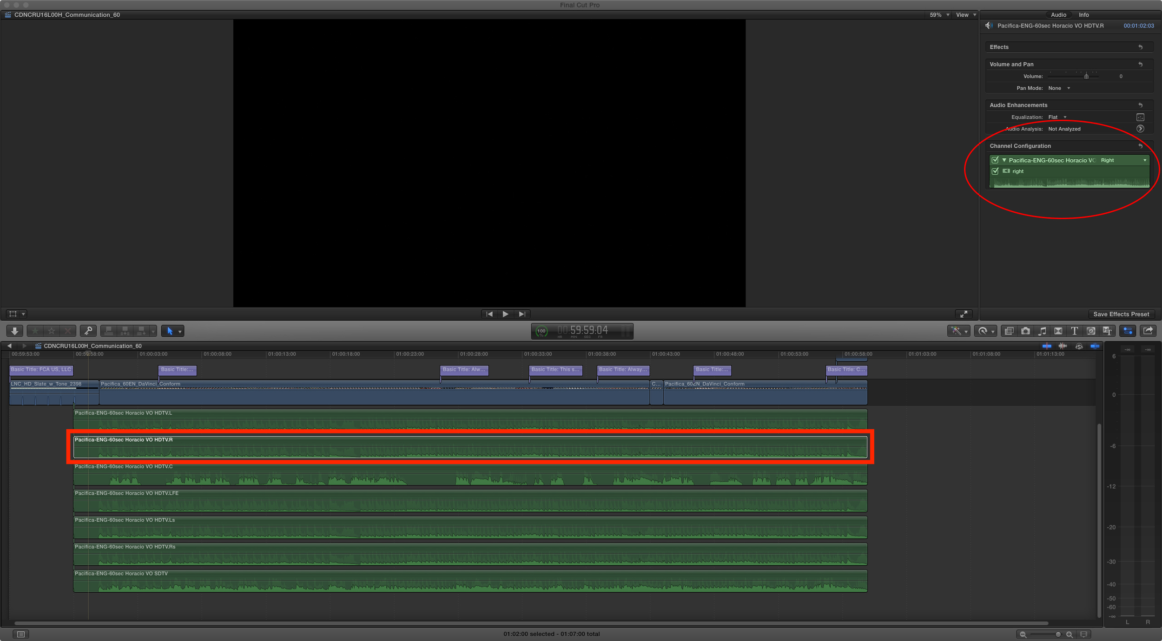1162x641 pixels.
Task: Open the Select tool dropdown arrow
Action: click(180, 332)
